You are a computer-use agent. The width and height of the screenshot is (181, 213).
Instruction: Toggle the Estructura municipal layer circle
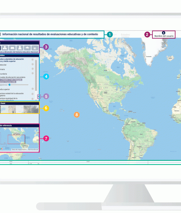[x=32, y=99]
